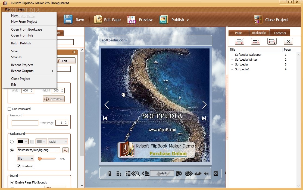Click the bookmark icon in flipbook toolbar
Screen dimensions: 303x190
pyautogui.click(x=109, y=173)
